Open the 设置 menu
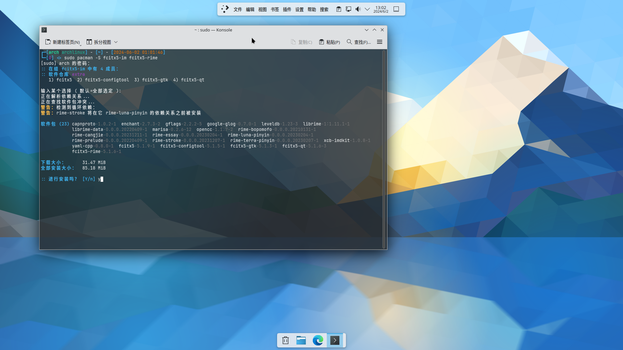This screenshot has width=623, height=350. pyautogui.click(x=299, y=9)
